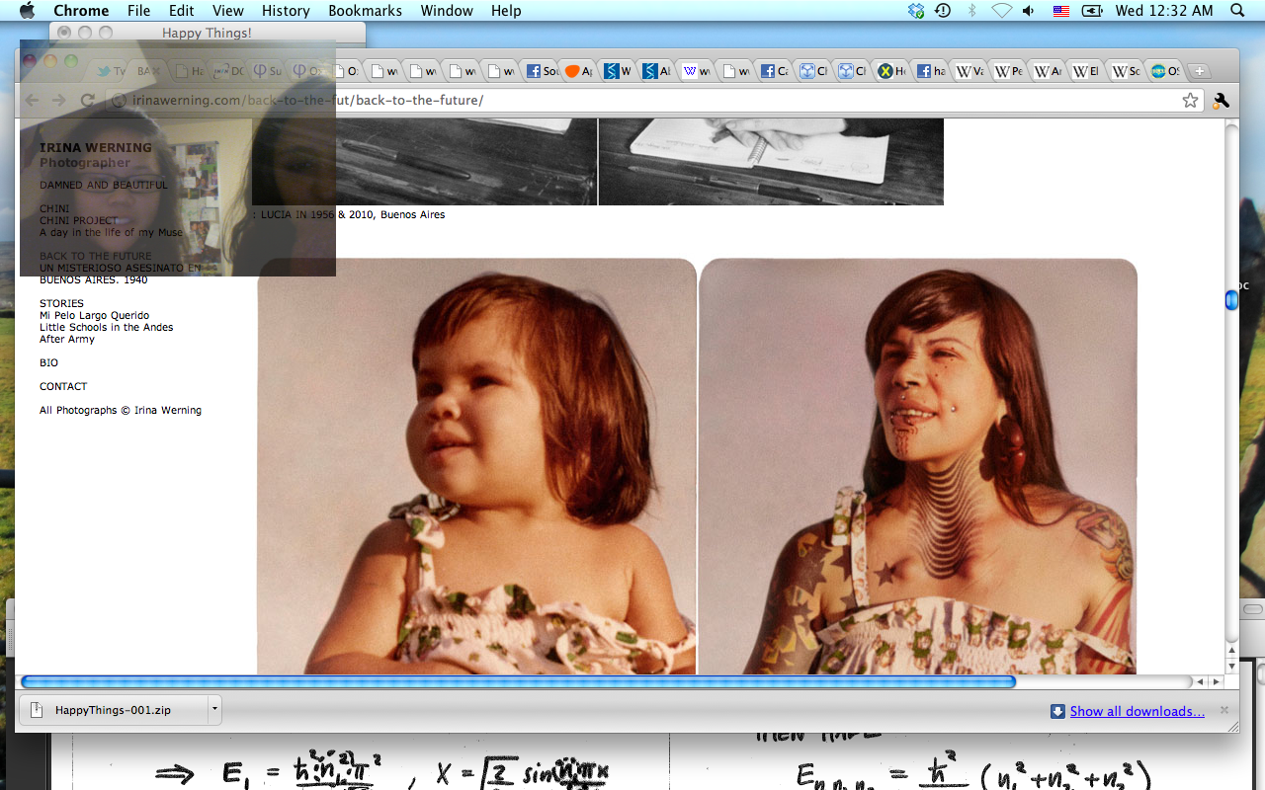Switch to the Twitter tab
The image size is (1265, 790).
pyautogui.click(x=109, y=71)
